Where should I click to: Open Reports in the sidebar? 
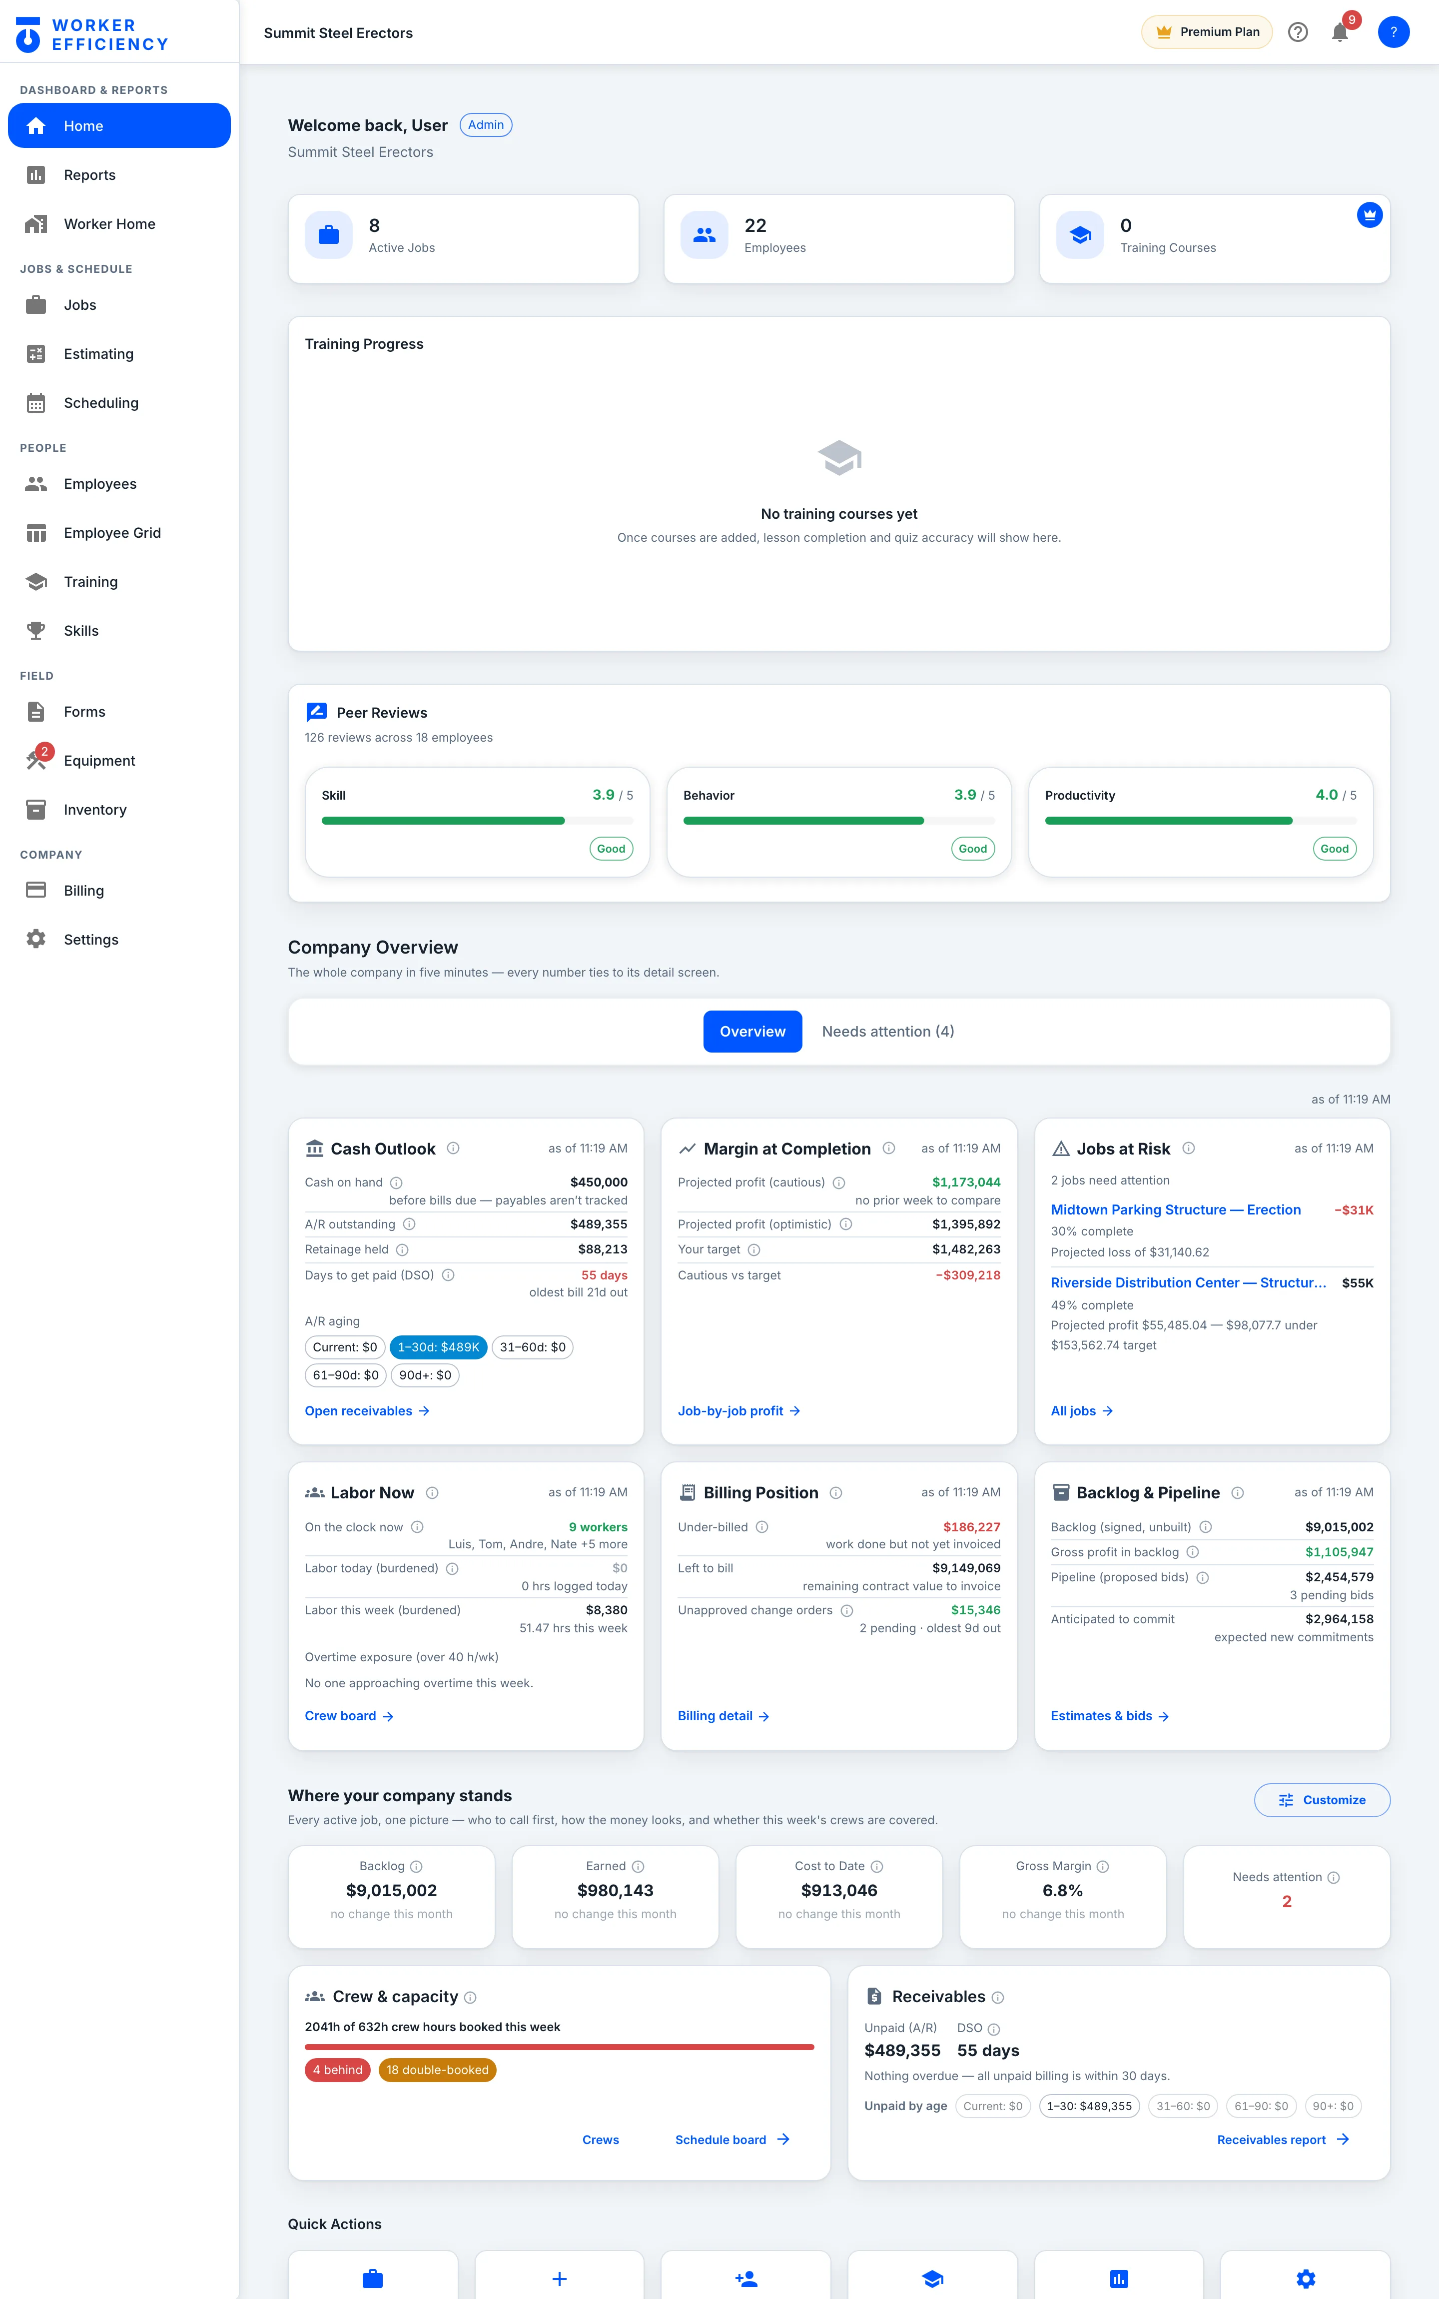point(119,175)
